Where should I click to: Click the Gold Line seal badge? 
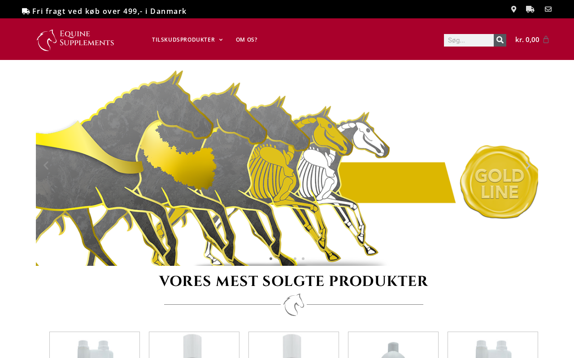(499, 182)
